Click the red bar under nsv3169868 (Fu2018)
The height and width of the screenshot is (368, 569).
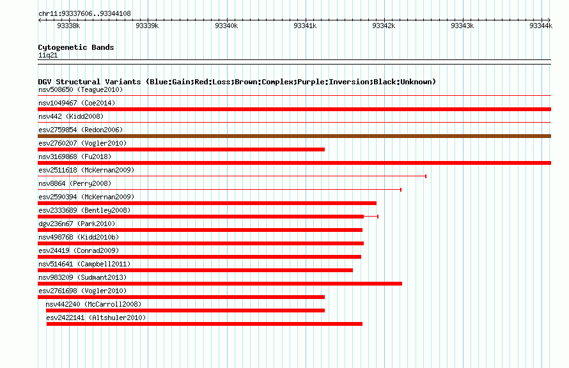pos(294,163)
